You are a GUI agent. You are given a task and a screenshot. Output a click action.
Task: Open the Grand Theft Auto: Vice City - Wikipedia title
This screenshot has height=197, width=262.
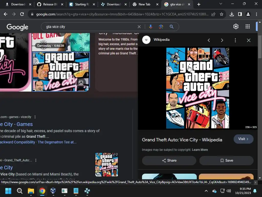click(x=182, y=140)
